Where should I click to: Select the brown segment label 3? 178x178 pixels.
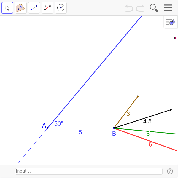click(x=128, y=114)
